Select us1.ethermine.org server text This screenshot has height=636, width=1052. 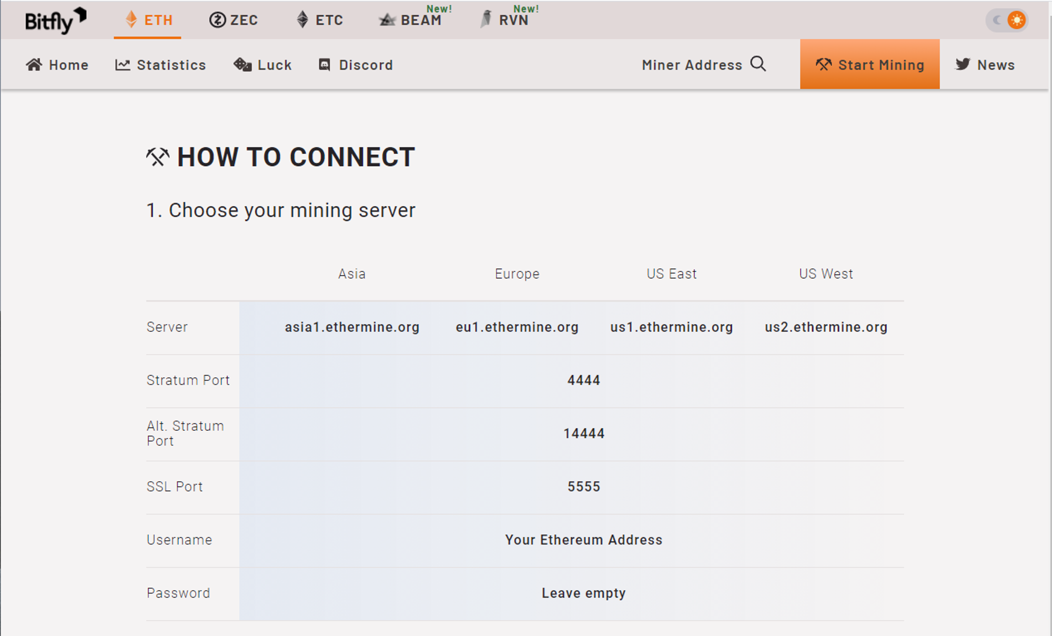672,327
